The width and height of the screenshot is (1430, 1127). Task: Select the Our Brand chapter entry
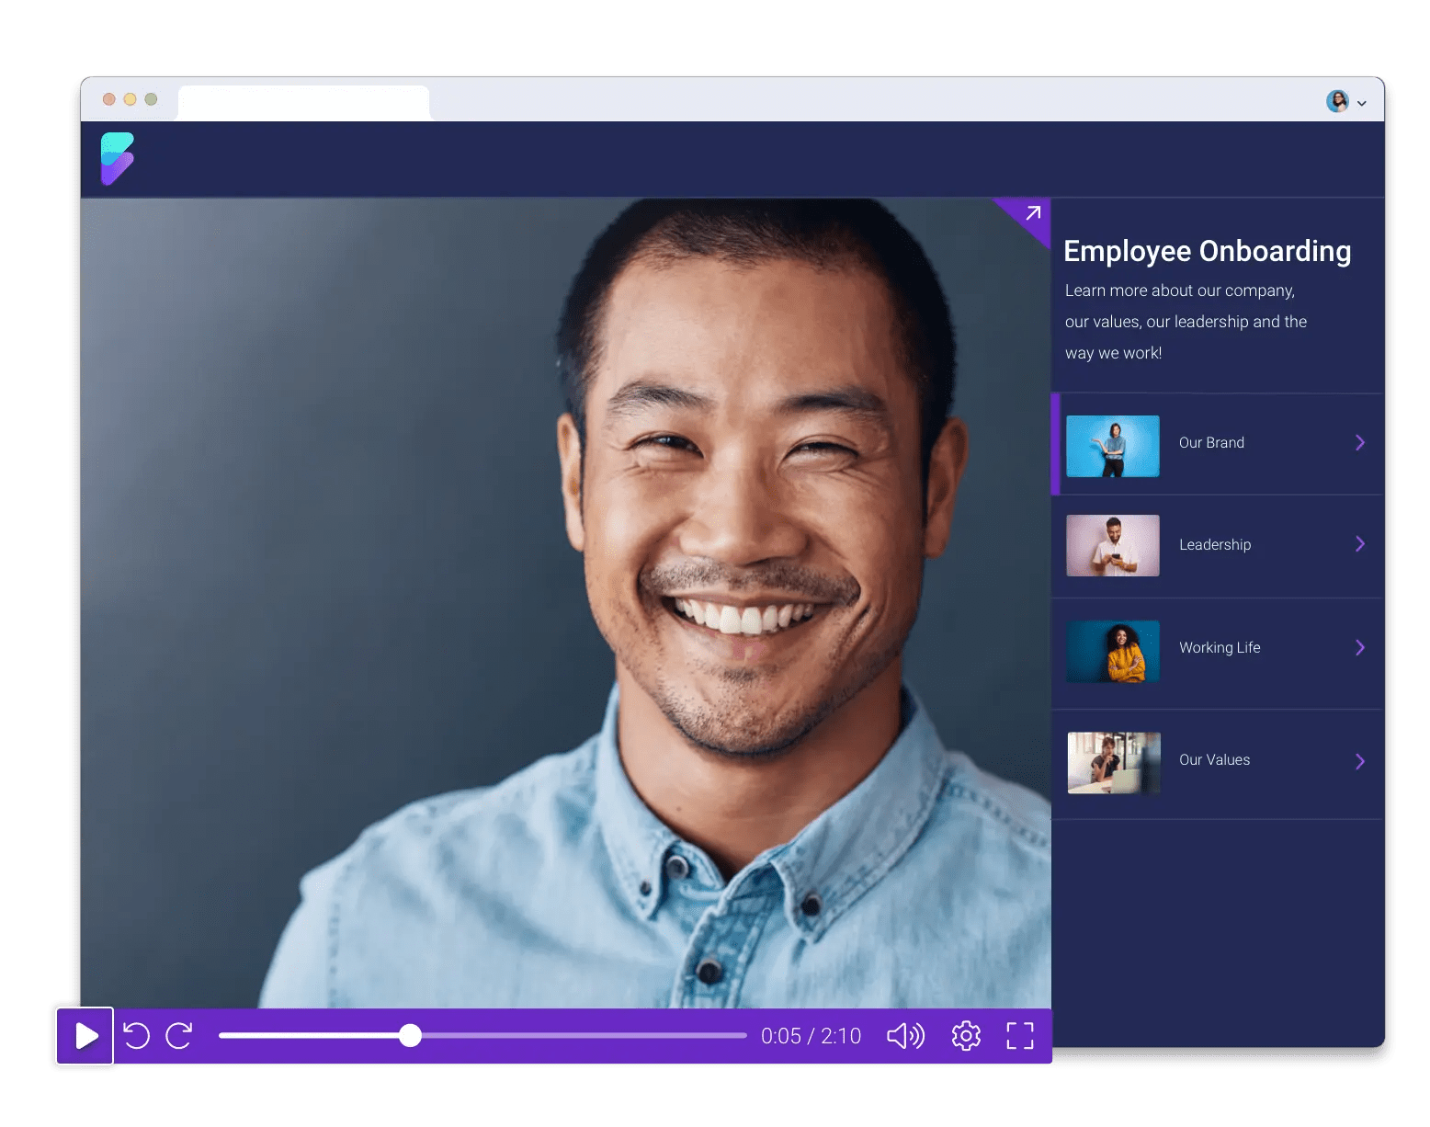tap(1211, 442)
